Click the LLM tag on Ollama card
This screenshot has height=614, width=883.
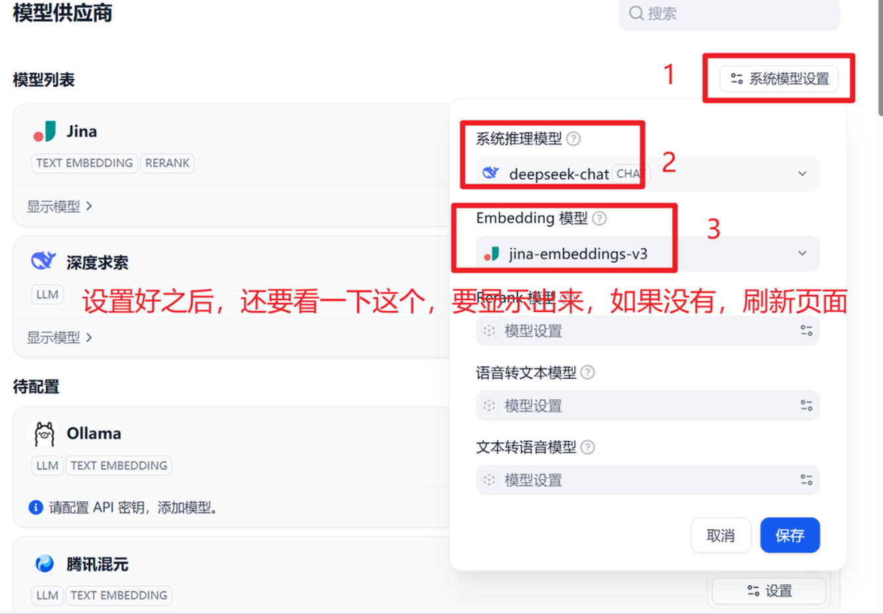(47, 466)
